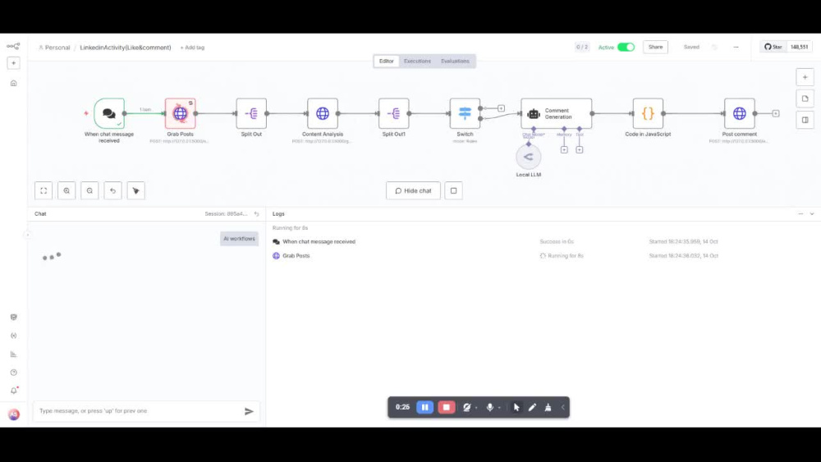The width and height of the screenshot is (821, 462).
Task: Open user avatar menu in sidebar
Action: point(14,414)
